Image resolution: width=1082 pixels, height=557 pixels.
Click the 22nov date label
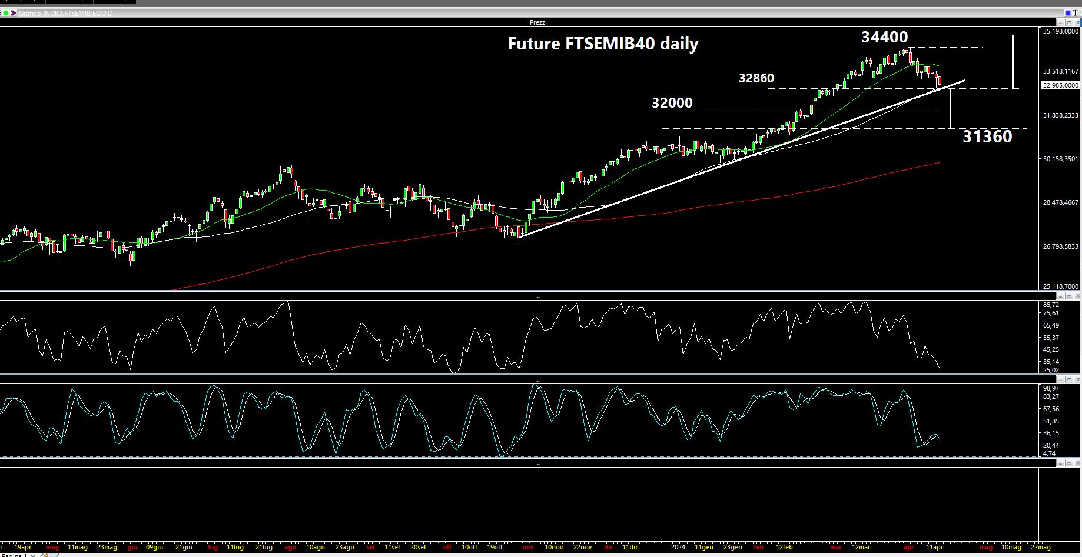[582, 547]
